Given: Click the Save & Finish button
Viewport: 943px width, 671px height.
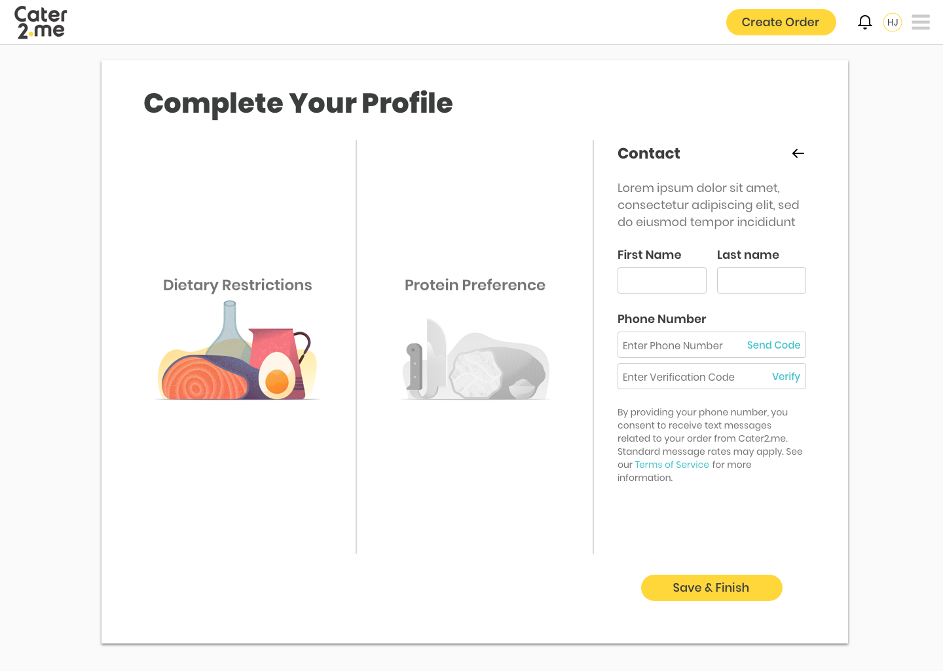Looking at the screenshot, I should [711, 588].
